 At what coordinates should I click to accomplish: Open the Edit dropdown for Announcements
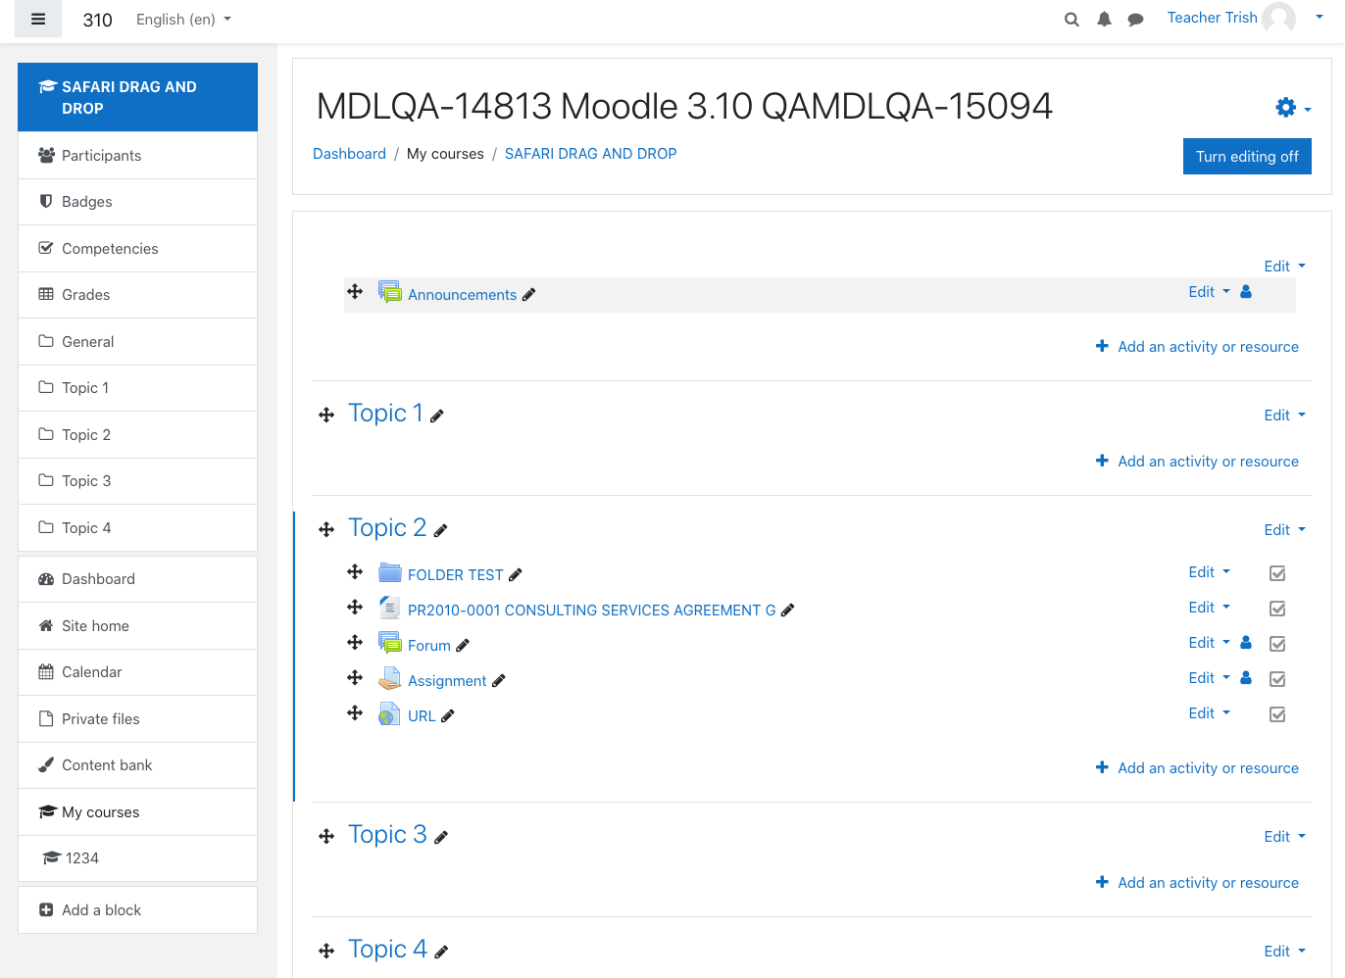(x=1209, y=292)
